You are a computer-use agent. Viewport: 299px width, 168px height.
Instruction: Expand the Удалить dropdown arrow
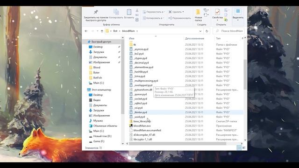coord(183,12)
